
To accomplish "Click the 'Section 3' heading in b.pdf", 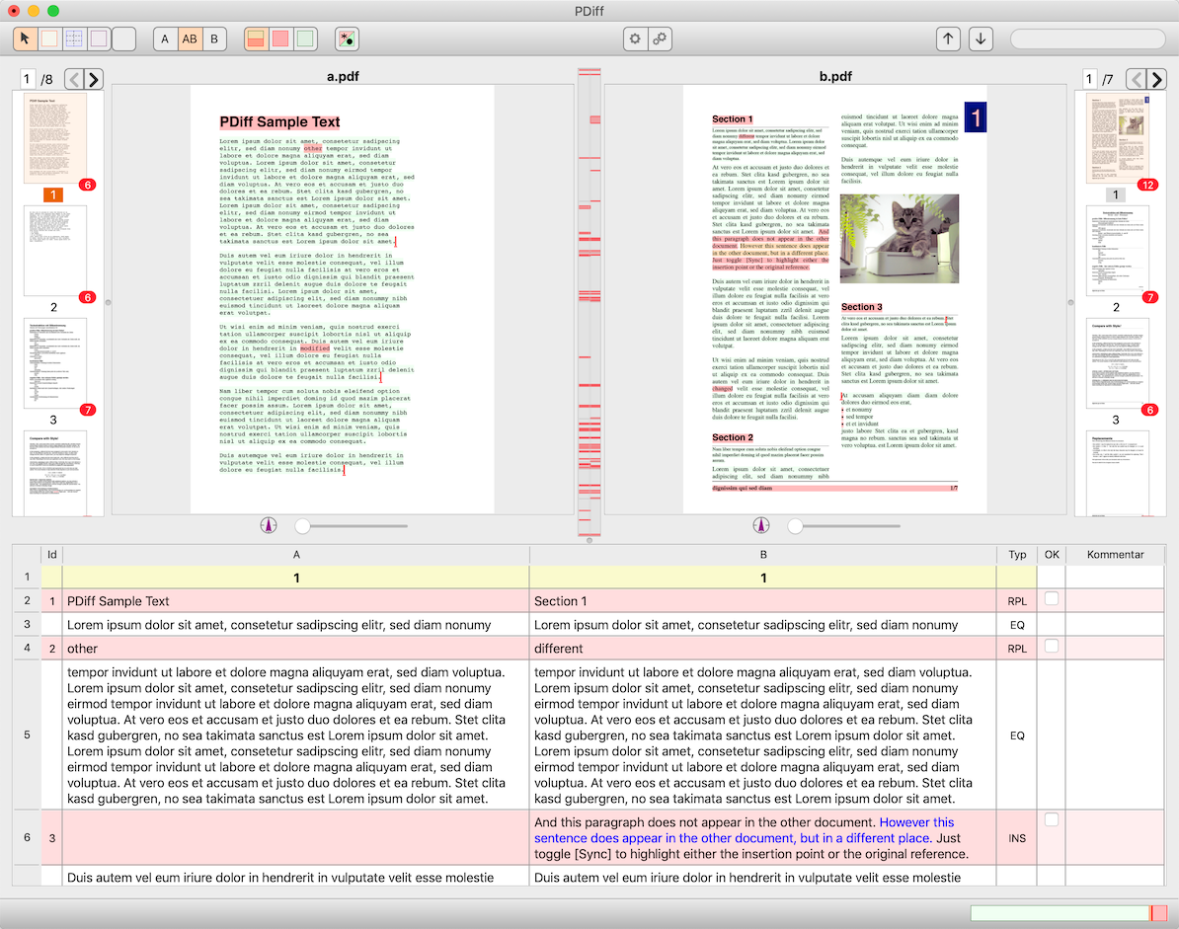I will point(862,307).
